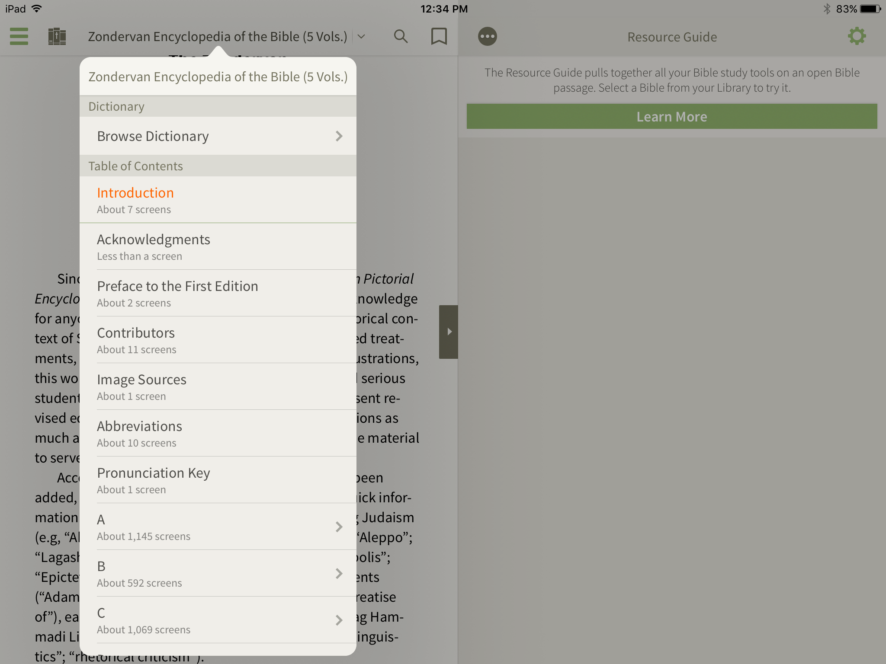This screenshot has height=664, width=886.
Task: Open Browse Dictionary
Action: pos(218,136)
